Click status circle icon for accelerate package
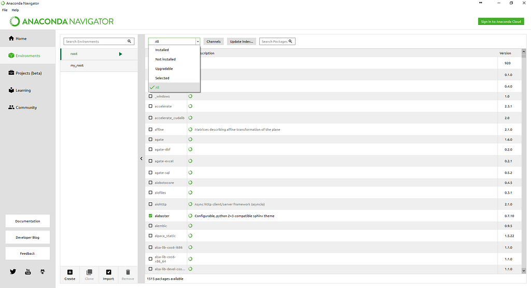This screenshot has width=531, height=288. [190, 106]
